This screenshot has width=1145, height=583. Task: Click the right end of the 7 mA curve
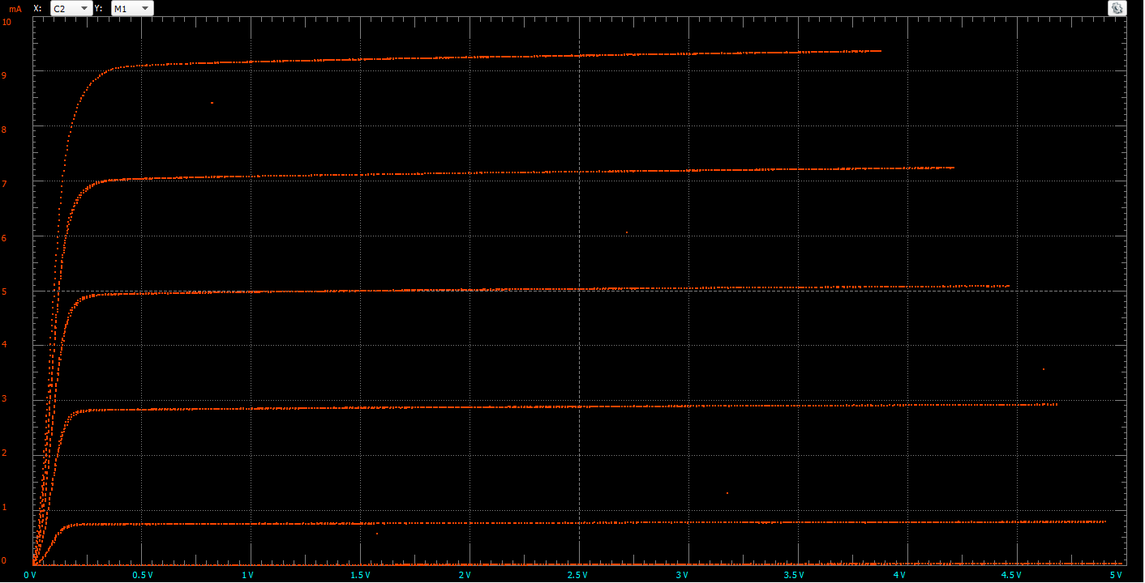pos(953,168)
